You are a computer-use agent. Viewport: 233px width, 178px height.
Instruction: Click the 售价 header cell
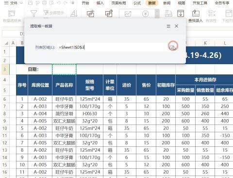tap(146, 85)
